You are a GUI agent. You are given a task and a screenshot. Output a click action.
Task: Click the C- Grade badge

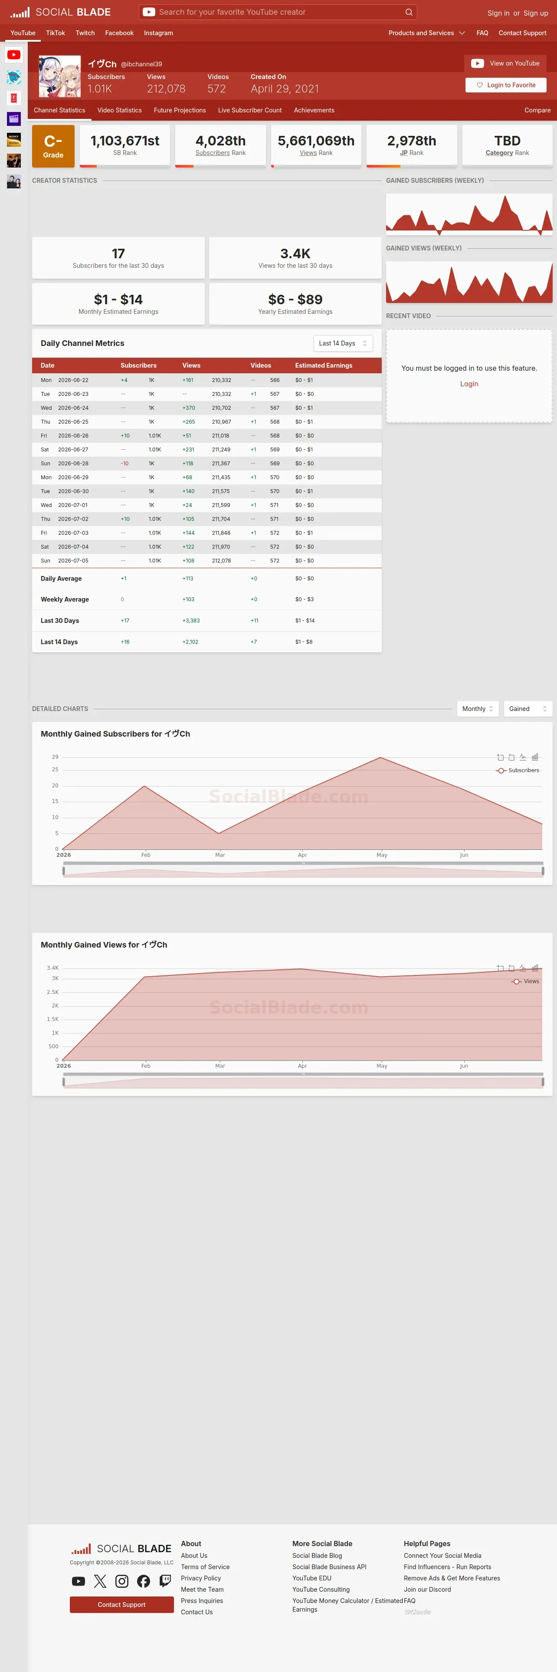(53, 146)
